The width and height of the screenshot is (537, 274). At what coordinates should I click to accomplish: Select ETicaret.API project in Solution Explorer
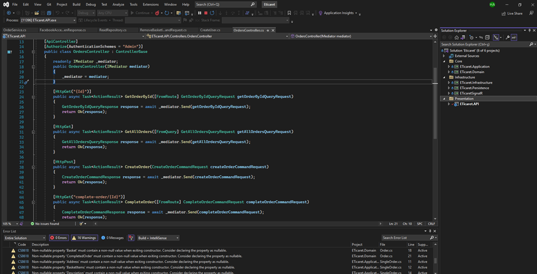[x=469, y=104]
